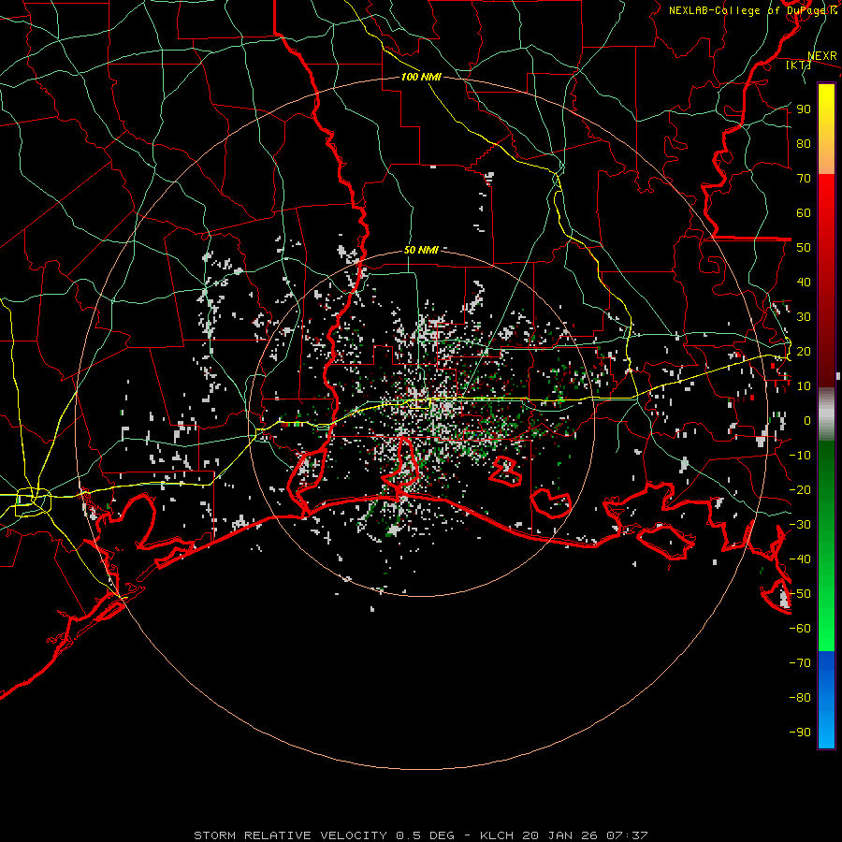
Task: Click the -50 value on the velocity scale
Action: (800, 594)
